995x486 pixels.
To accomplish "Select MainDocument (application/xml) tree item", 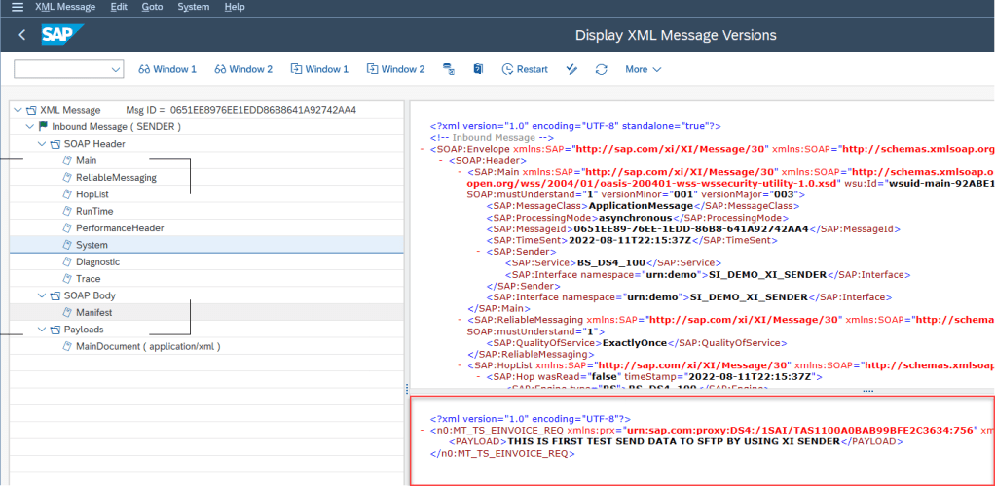I will [147, 346].
